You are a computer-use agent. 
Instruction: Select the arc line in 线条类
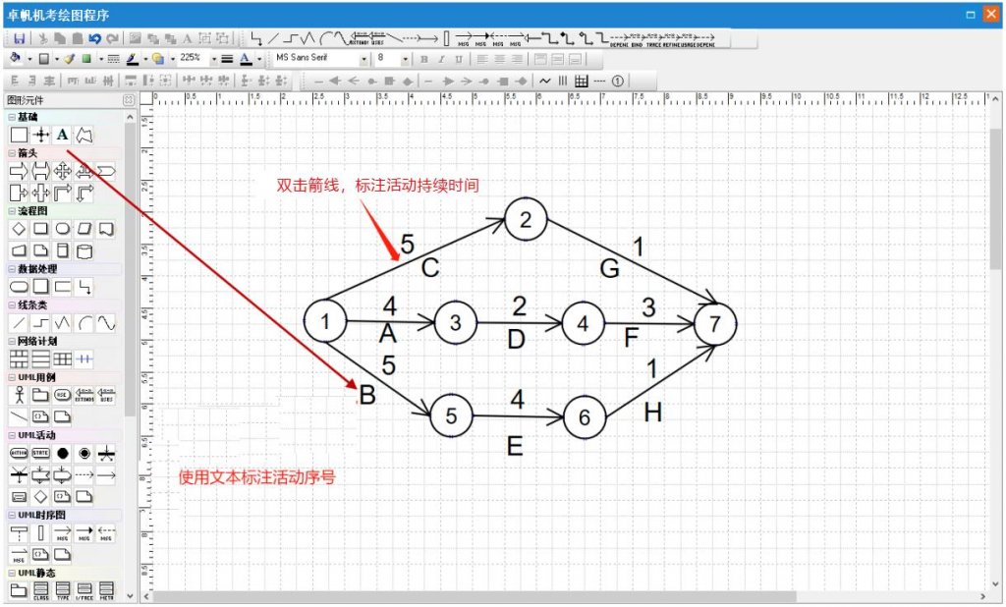pos(84,323)
